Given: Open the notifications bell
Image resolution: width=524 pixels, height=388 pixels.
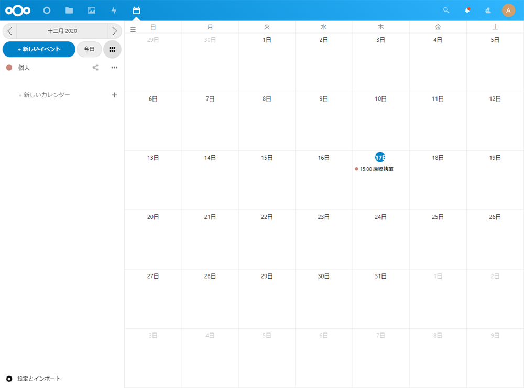Looking at the screenshot, I should point(467,10).
